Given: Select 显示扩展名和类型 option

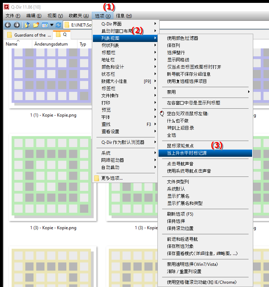Looking at the screenshot, I should (205, 203).
